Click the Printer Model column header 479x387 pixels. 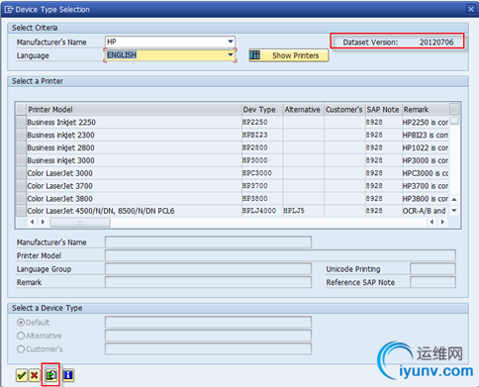(x=134, y=109)
